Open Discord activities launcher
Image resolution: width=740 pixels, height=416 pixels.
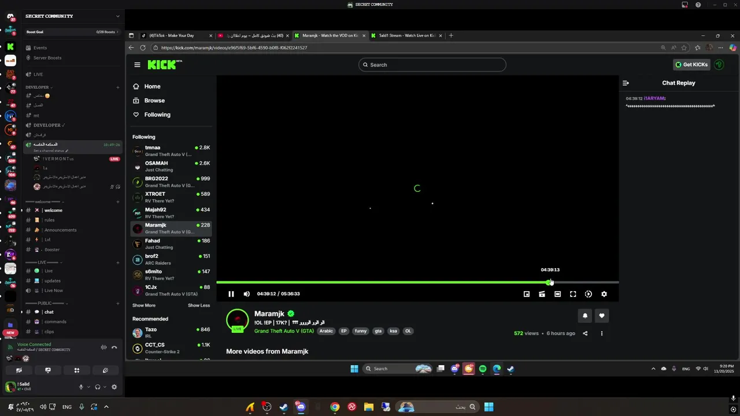coord(76,370)
